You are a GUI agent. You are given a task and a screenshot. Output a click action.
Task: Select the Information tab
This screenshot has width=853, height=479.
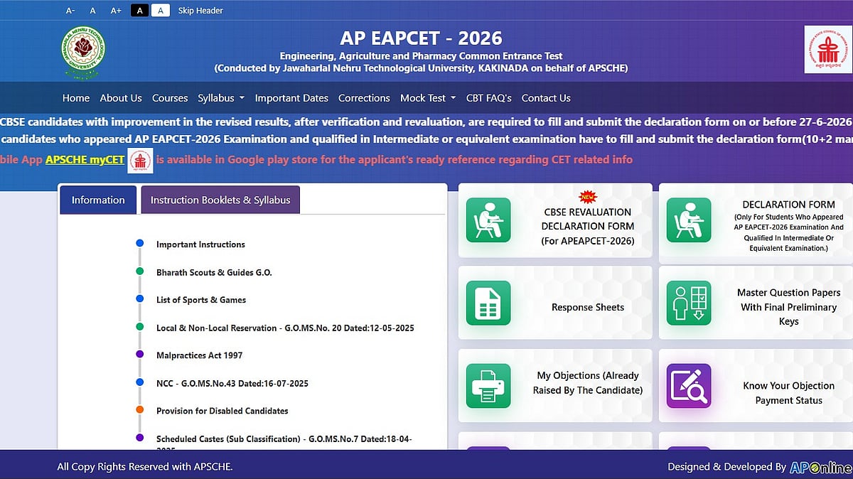98,200
